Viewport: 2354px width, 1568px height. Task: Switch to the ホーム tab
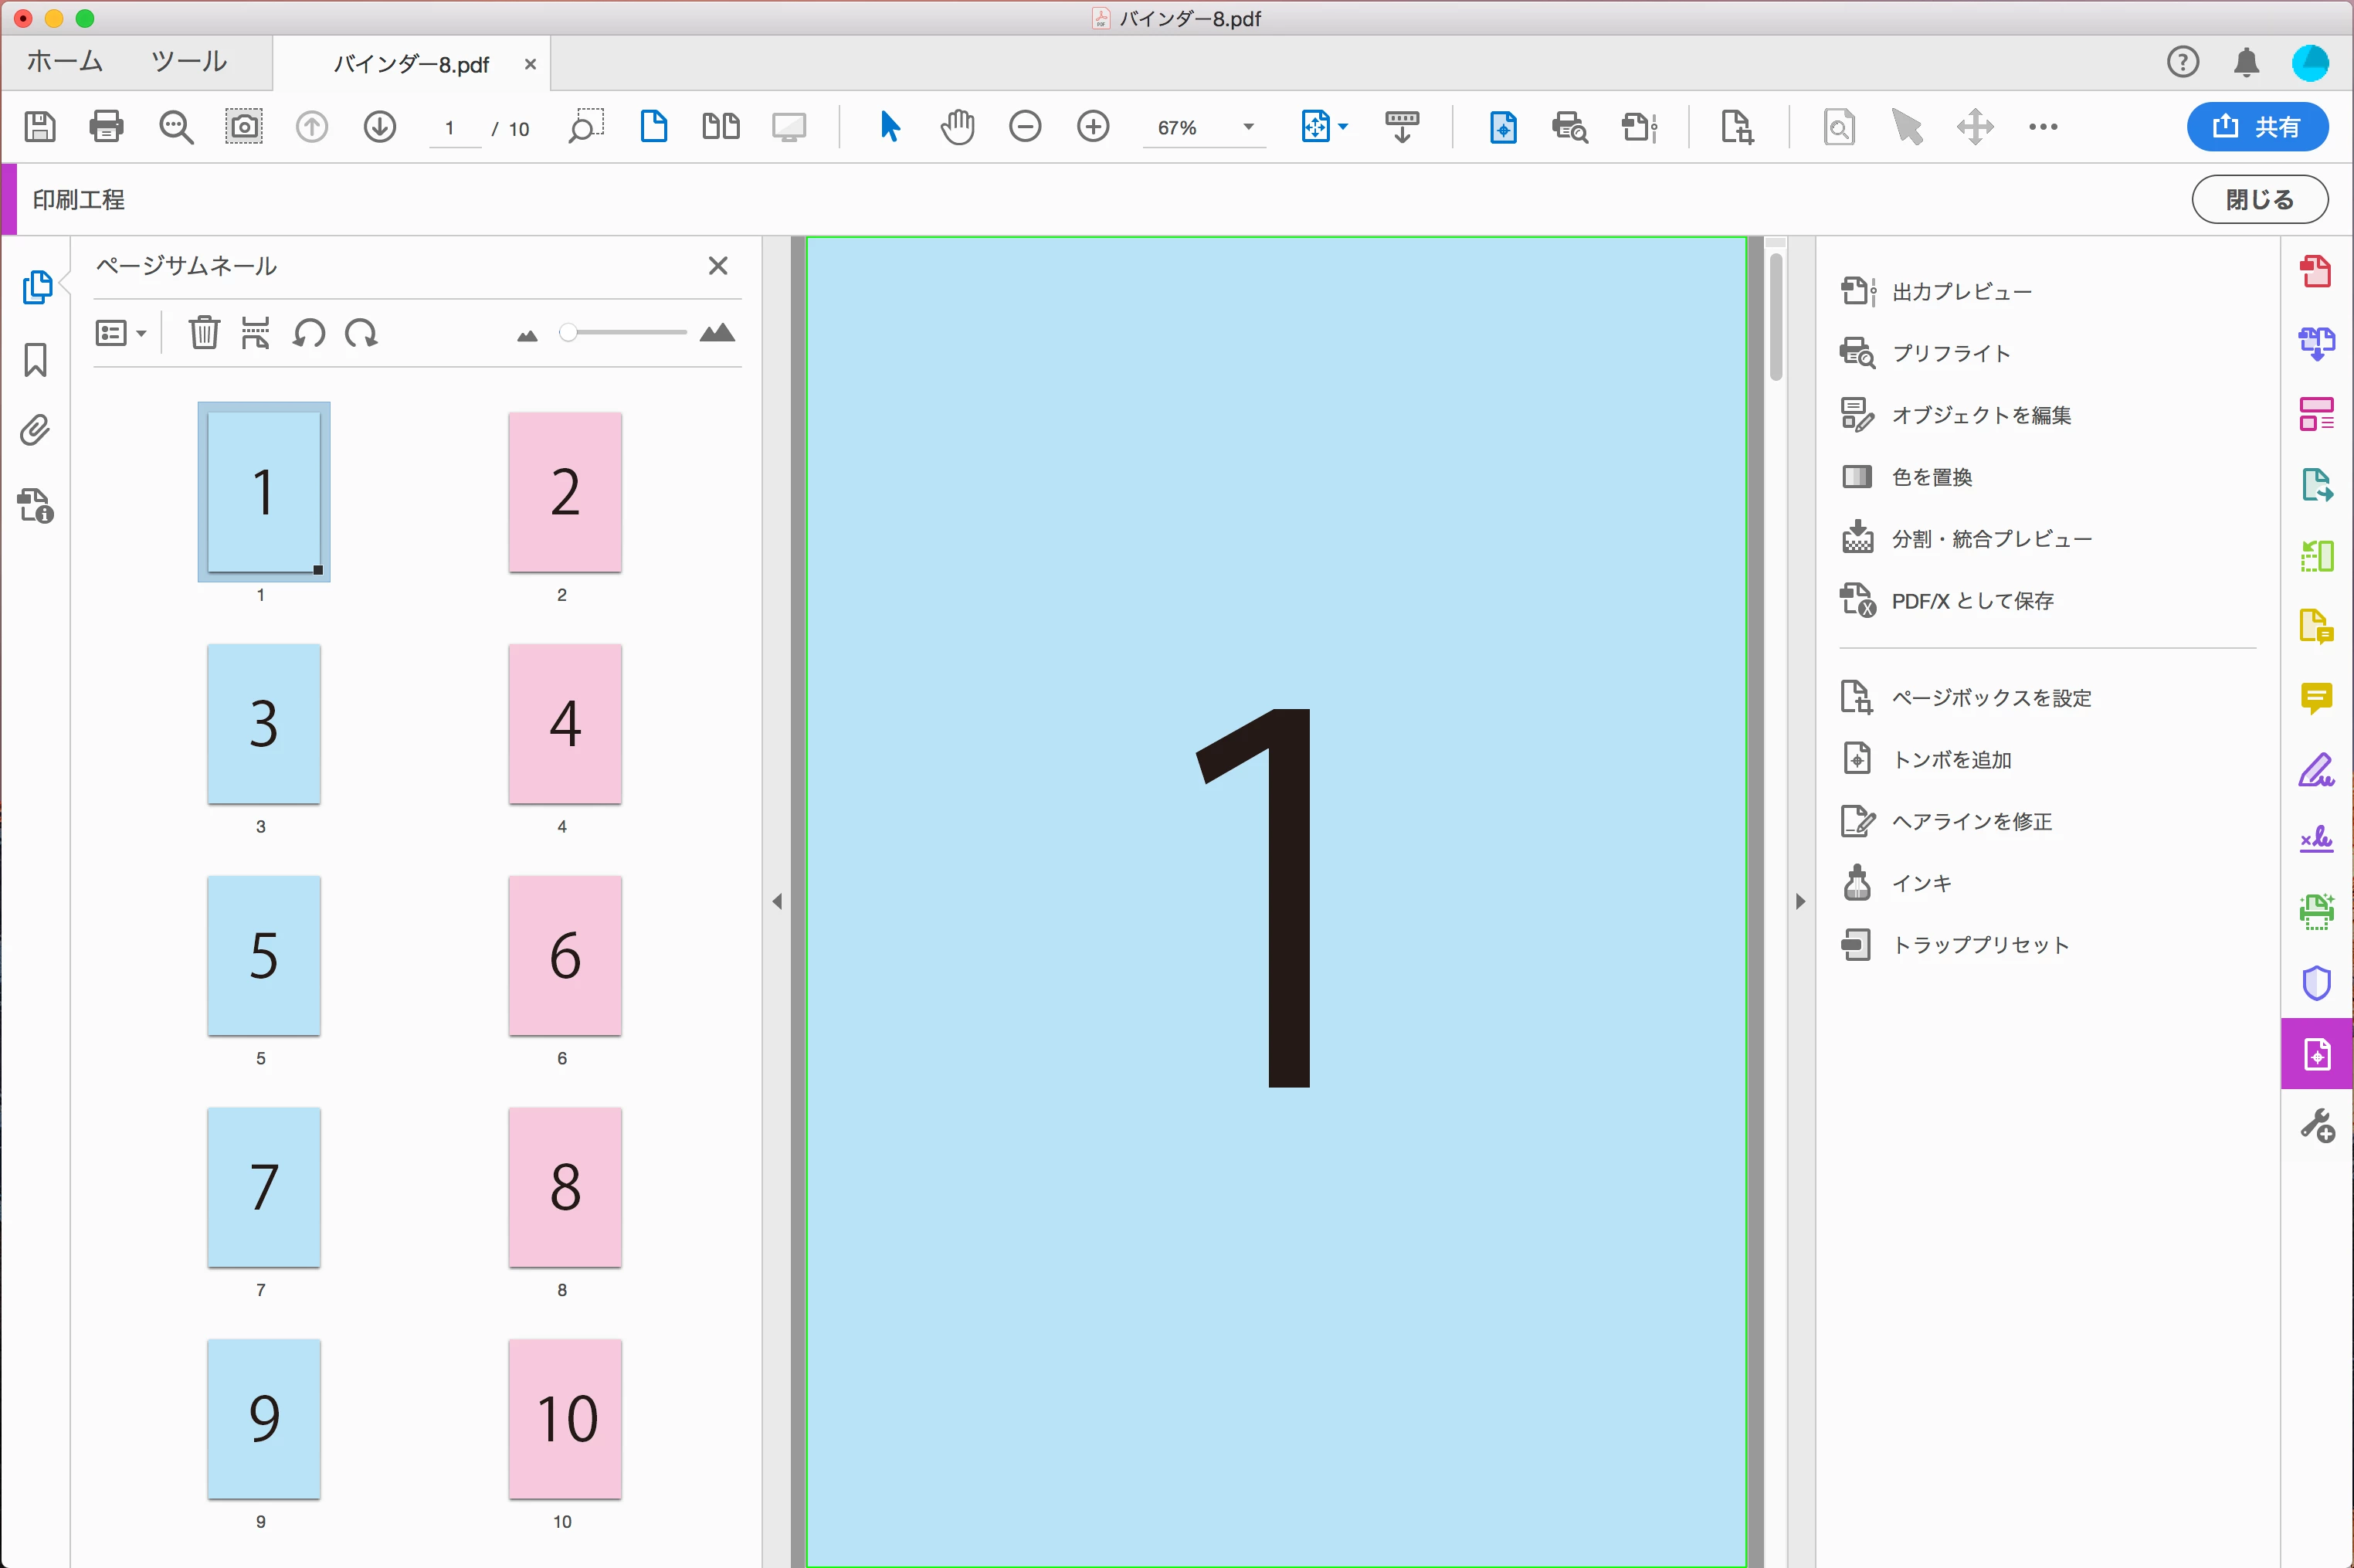(65, 62)
